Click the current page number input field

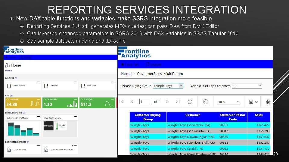145,102
